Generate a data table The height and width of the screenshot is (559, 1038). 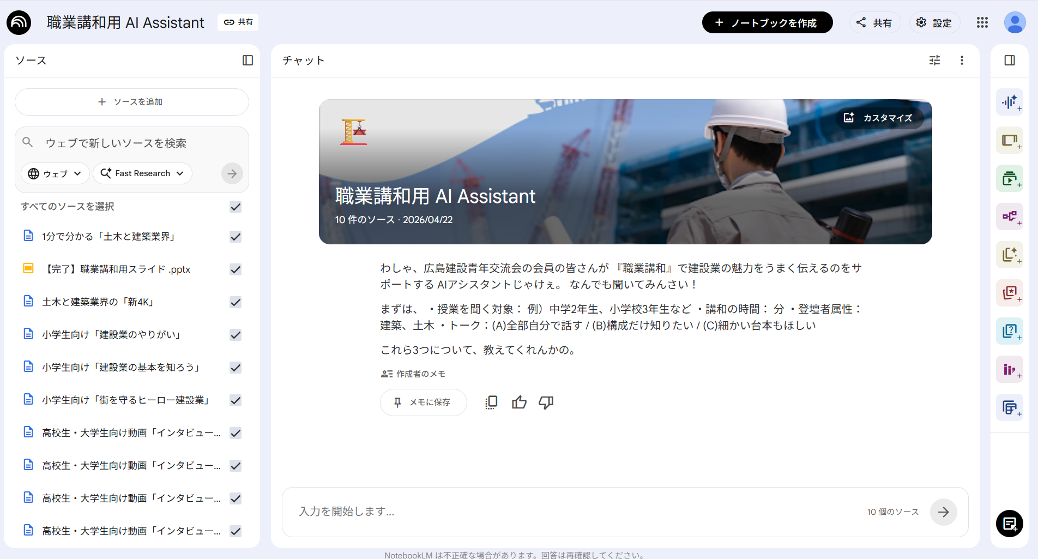point(1010,407)
